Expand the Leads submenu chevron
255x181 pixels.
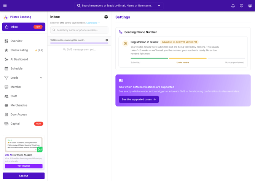[x=41, y=78]
